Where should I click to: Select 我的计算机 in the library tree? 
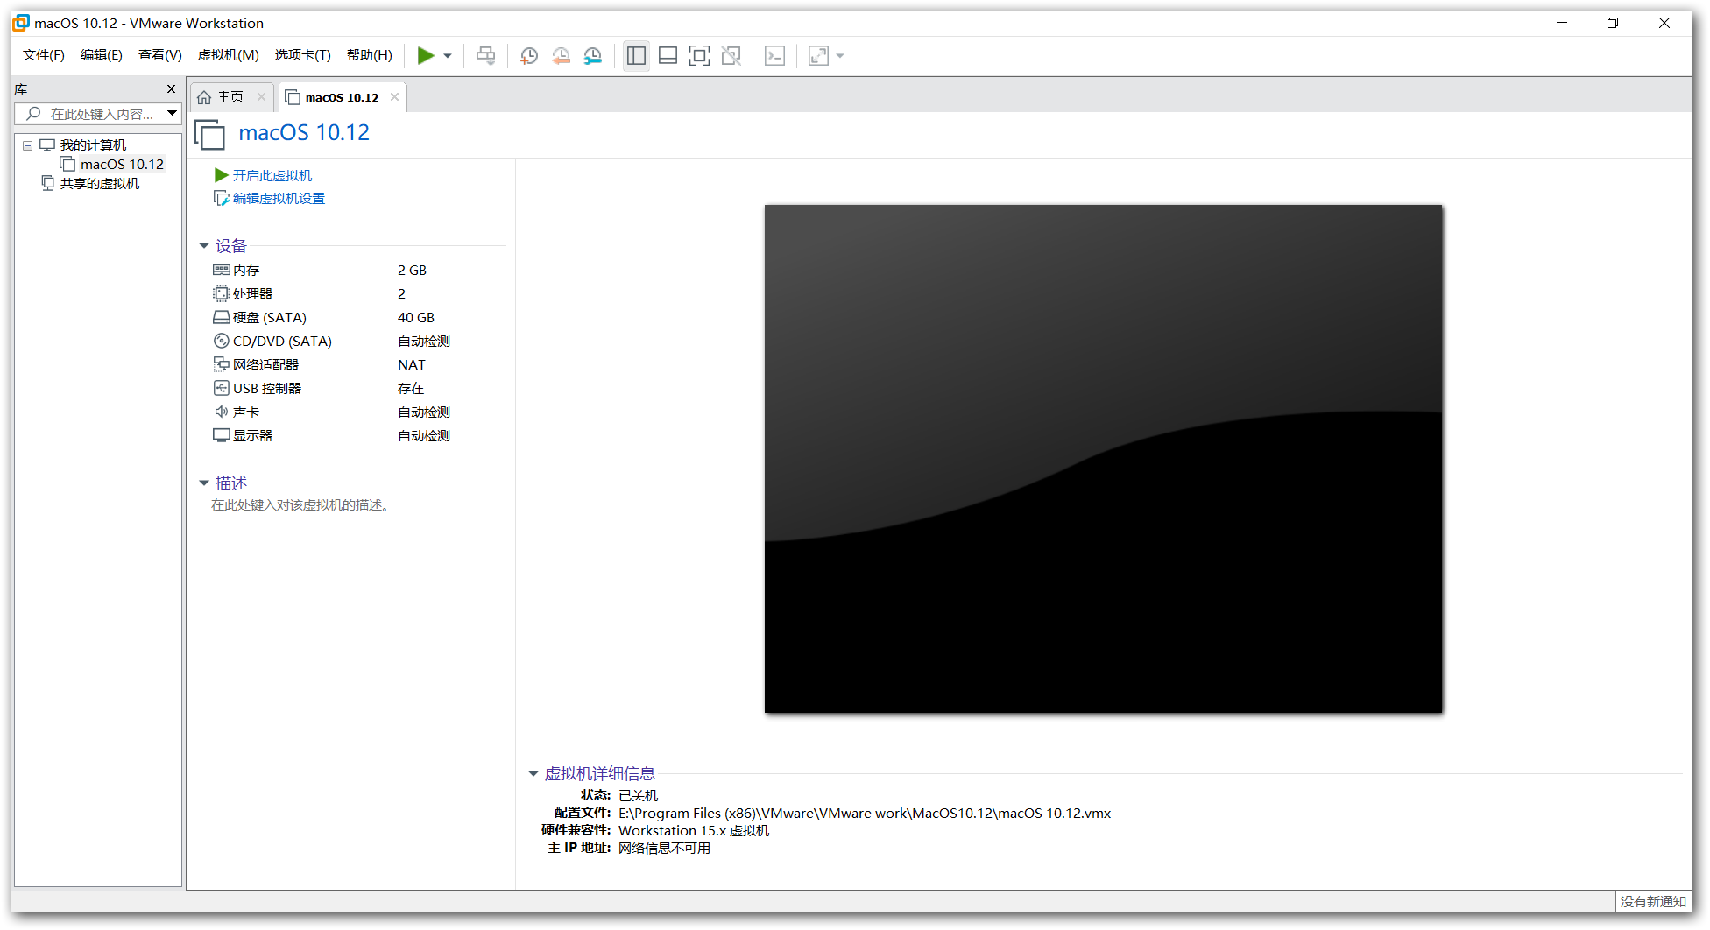93,145
